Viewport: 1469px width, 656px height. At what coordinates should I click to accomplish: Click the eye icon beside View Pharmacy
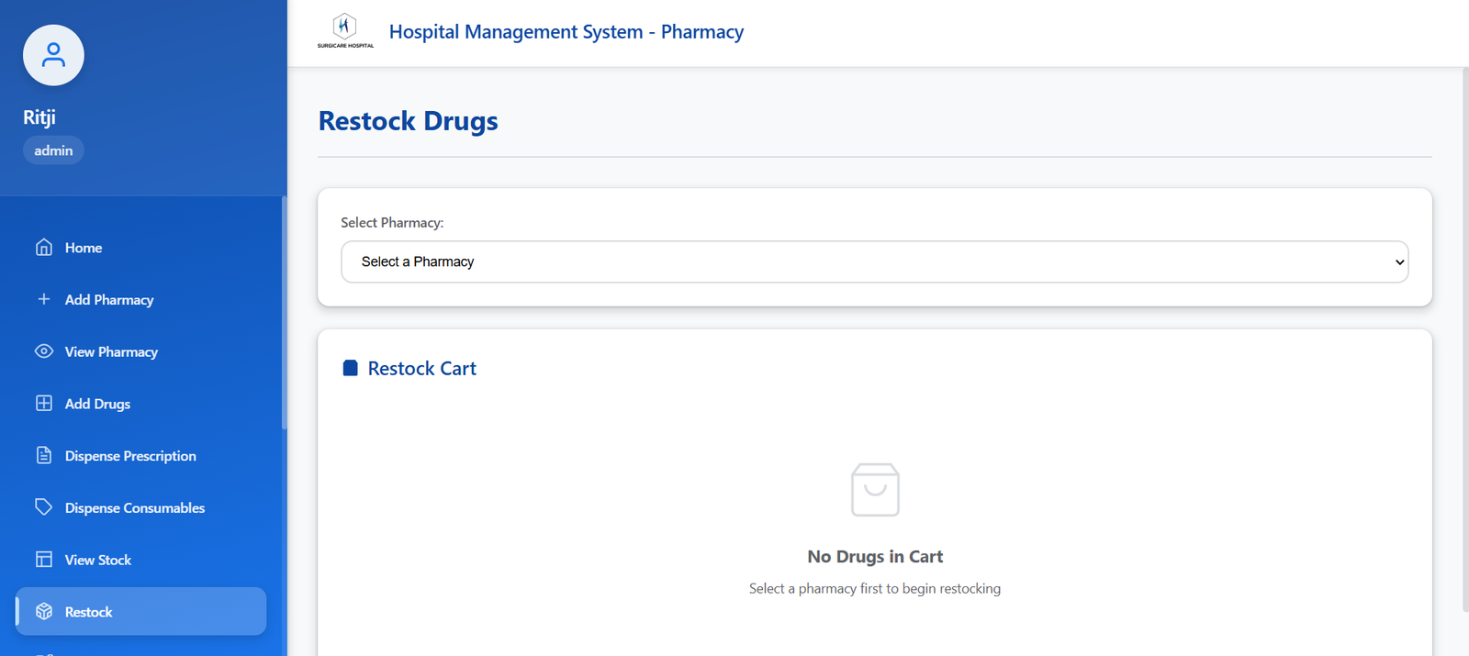pyautogui.click(x=44, y=351)
